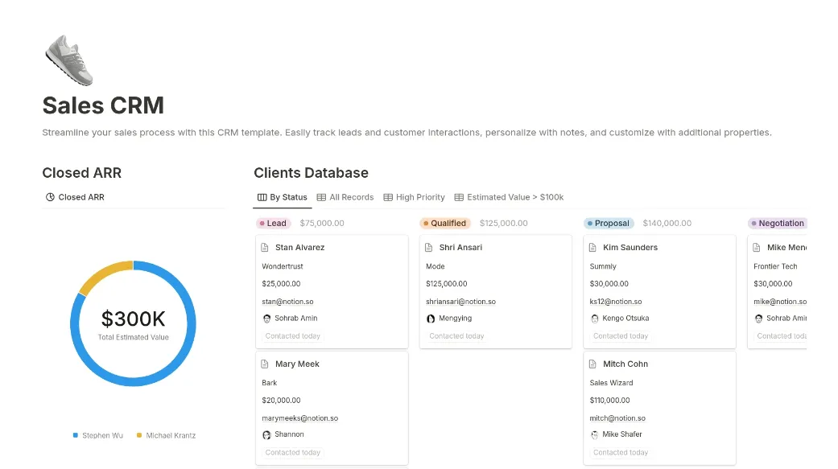Open the marymeeks@notion.so email link

coord(299,418)
